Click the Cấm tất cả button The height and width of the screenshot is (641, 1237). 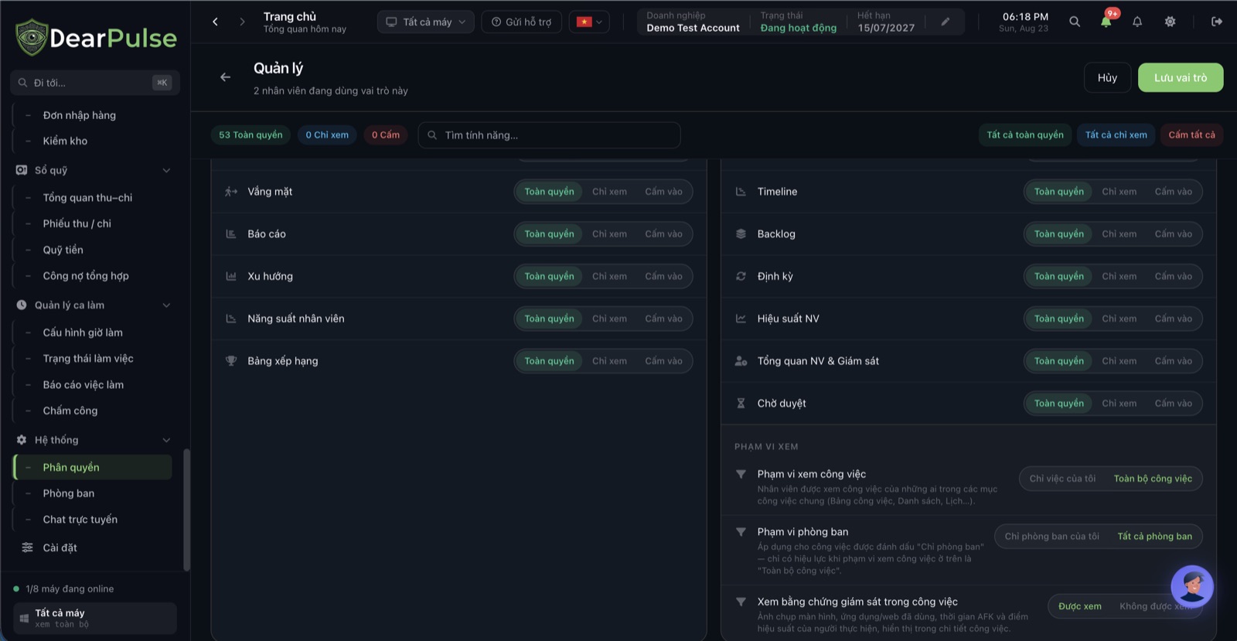pos(1191,135)
